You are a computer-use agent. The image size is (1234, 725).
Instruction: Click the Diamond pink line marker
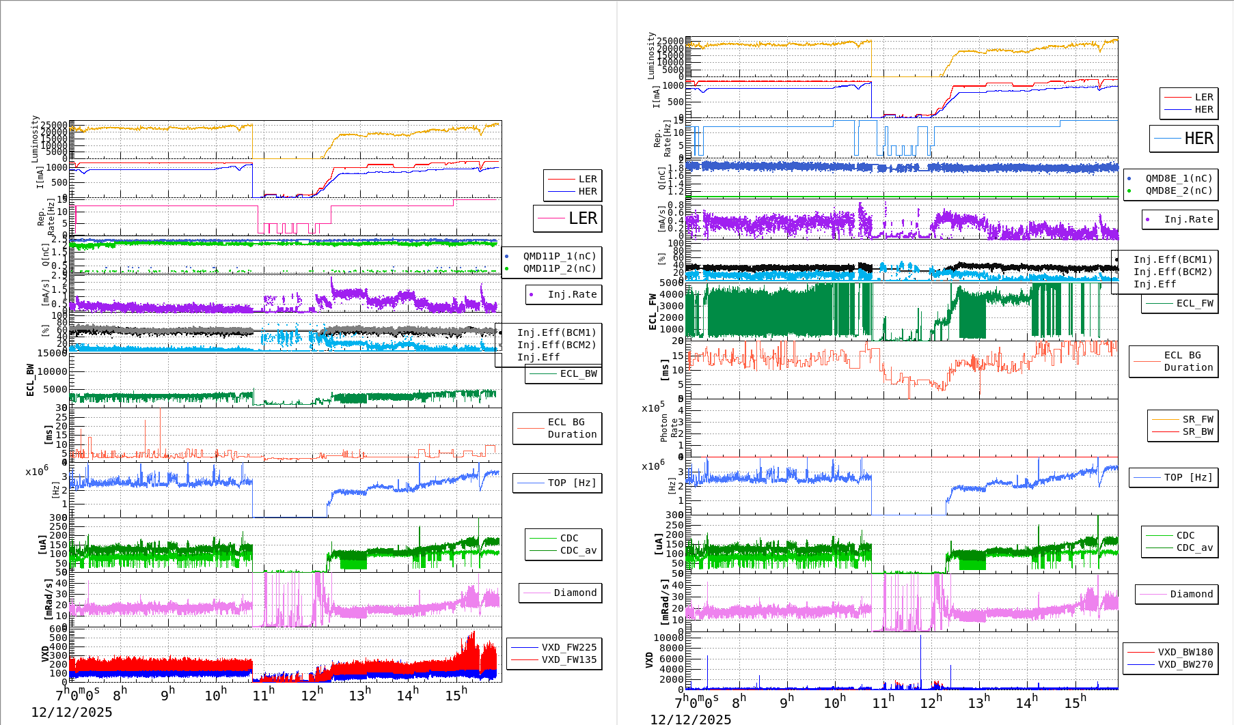(536, 593)
